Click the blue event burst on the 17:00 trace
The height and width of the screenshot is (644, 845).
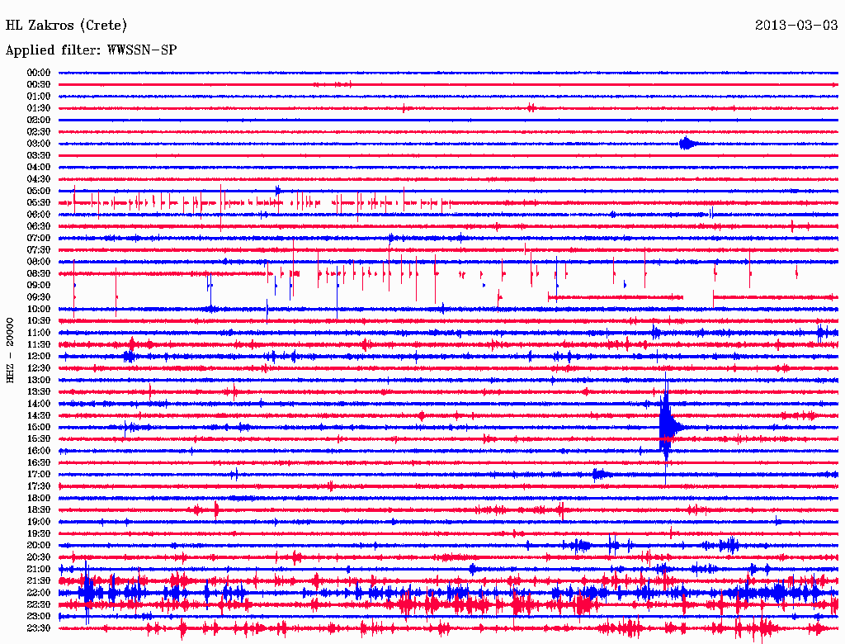coord(601,475)
